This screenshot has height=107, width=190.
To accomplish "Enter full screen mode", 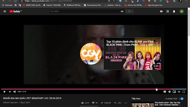I will [184, 92].
